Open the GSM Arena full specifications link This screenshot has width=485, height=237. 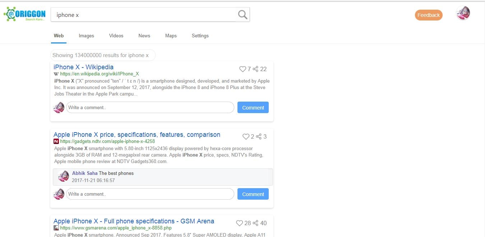(134, 221)
